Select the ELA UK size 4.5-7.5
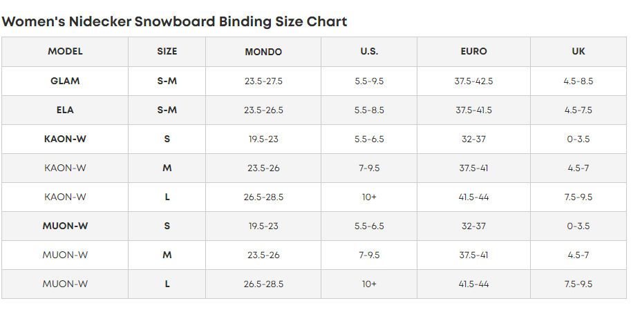Screen dimensions: 640x312 click(578, 110)
